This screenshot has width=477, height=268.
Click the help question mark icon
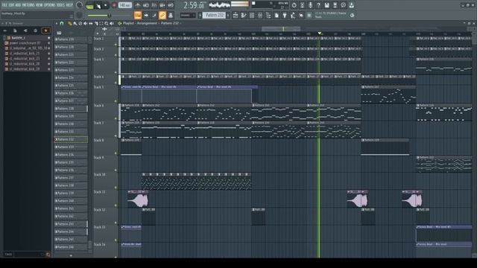[x=318, y=5]
